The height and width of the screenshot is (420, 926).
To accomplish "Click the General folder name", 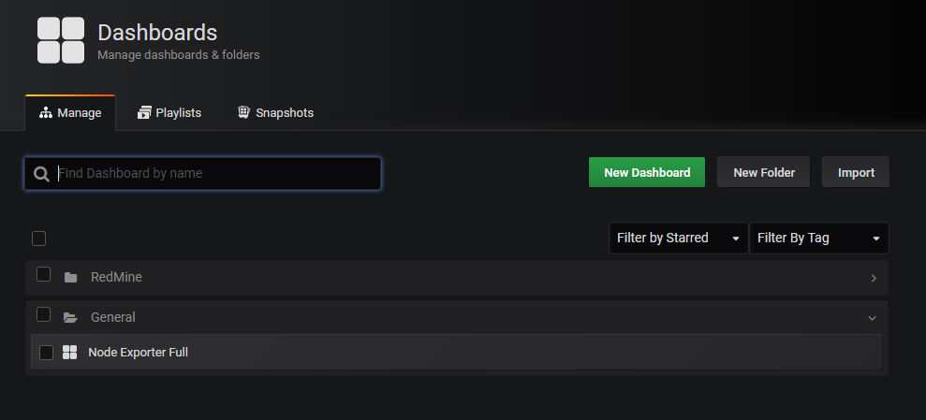I will click(x=112, y=317).
